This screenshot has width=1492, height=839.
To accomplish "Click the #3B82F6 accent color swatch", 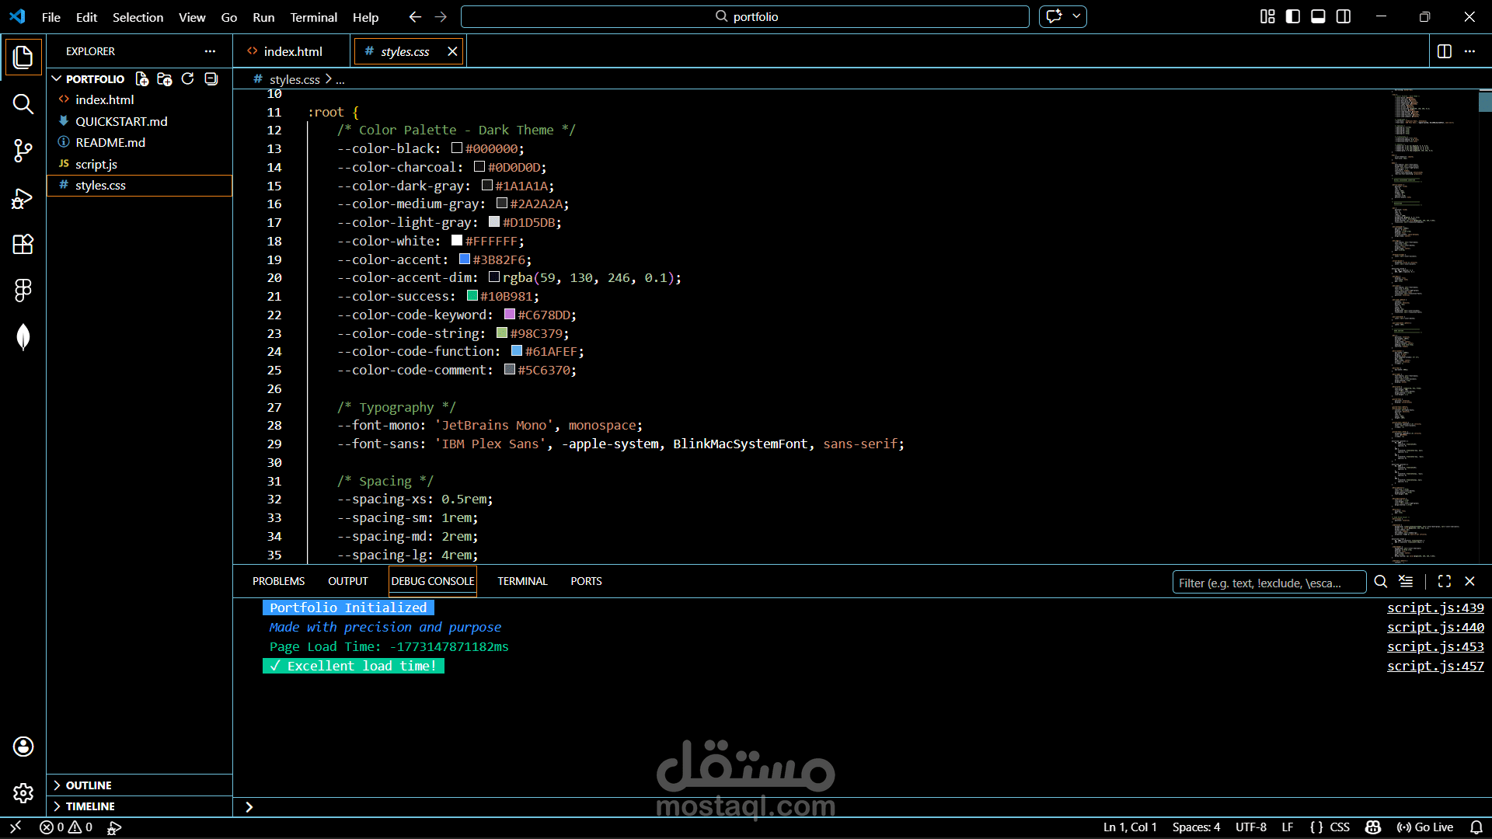I will point(465,259).
